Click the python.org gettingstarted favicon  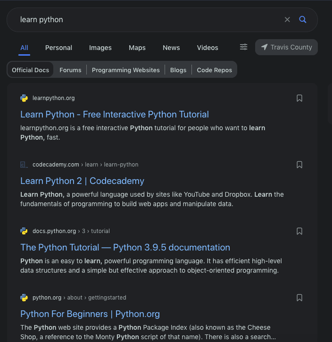click(24, 298)
